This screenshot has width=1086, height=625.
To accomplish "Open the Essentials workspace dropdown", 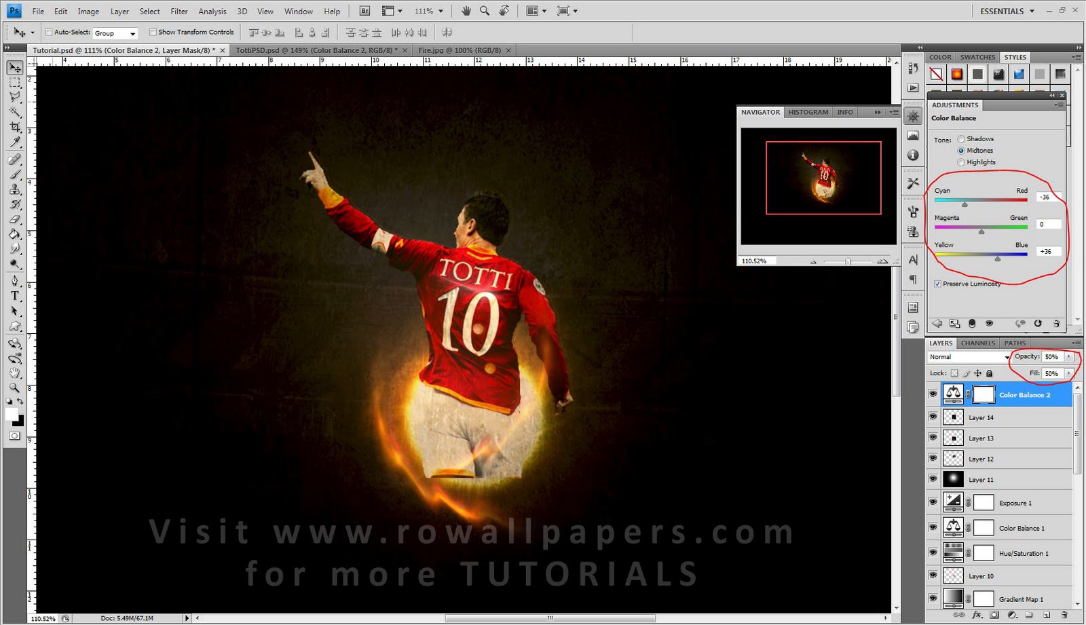I will 1007,11.
